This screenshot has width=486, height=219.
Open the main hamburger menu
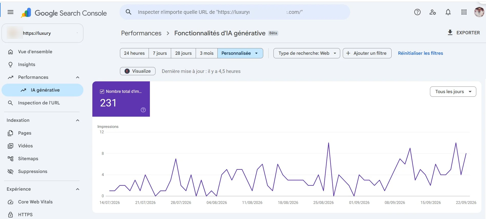10,12
